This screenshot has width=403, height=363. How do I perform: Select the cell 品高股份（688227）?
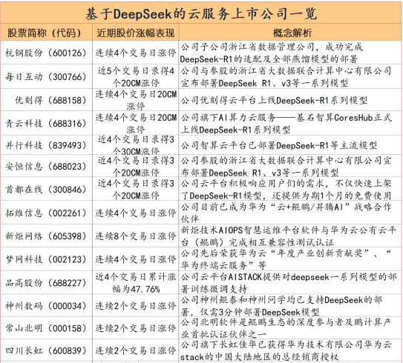[x=46, y=283]
